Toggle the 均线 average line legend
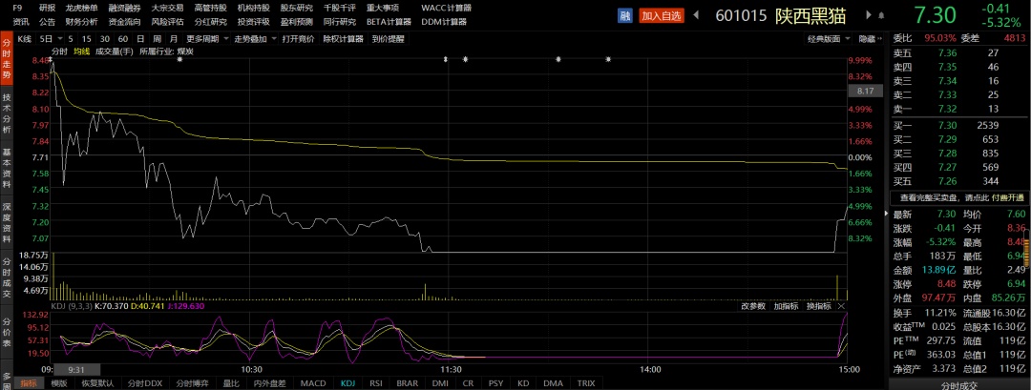The image size is (1031, 390). tap(81, 51)
